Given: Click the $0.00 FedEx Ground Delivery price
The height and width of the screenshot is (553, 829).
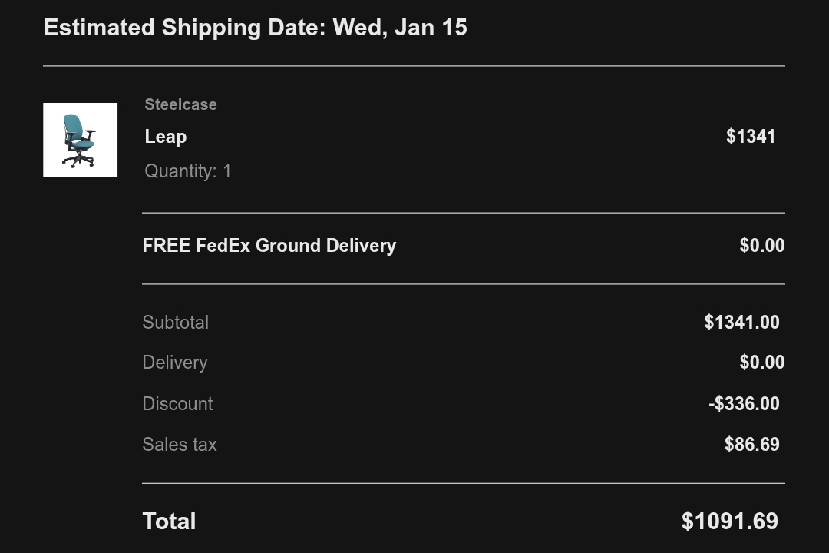Looking at the screenshot, I should click(761, 246).
